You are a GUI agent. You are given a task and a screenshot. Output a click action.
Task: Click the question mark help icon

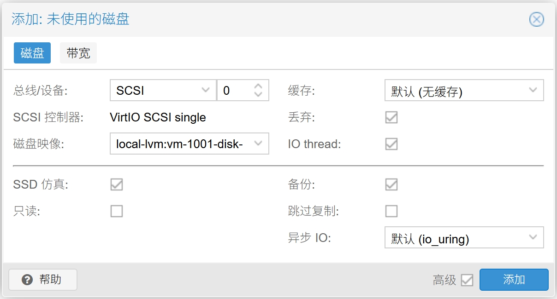click(x=27, y=280)
